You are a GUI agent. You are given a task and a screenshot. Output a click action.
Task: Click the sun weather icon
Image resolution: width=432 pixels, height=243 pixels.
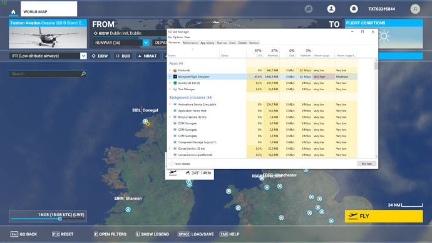click(x=384, y=36)
